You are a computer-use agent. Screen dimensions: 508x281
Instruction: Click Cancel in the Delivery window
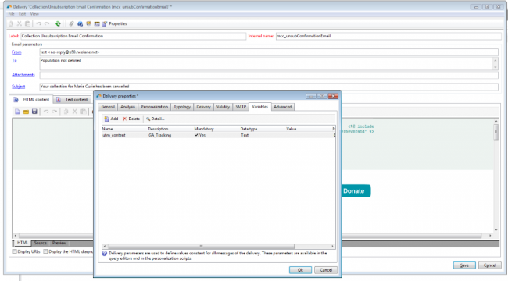(x=489, y=265)
